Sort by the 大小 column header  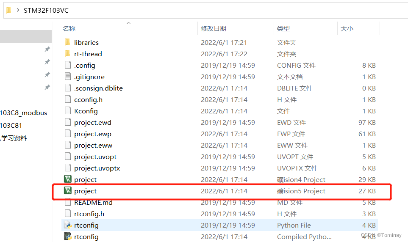[x=347, y=29]
